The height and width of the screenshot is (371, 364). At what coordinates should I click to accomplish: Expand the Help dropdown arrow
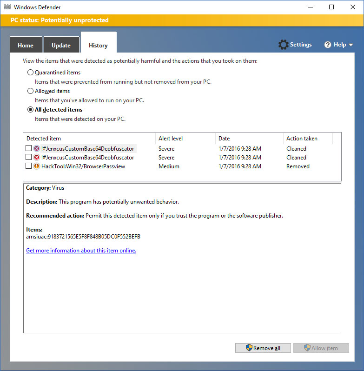[x=351, y=45]
